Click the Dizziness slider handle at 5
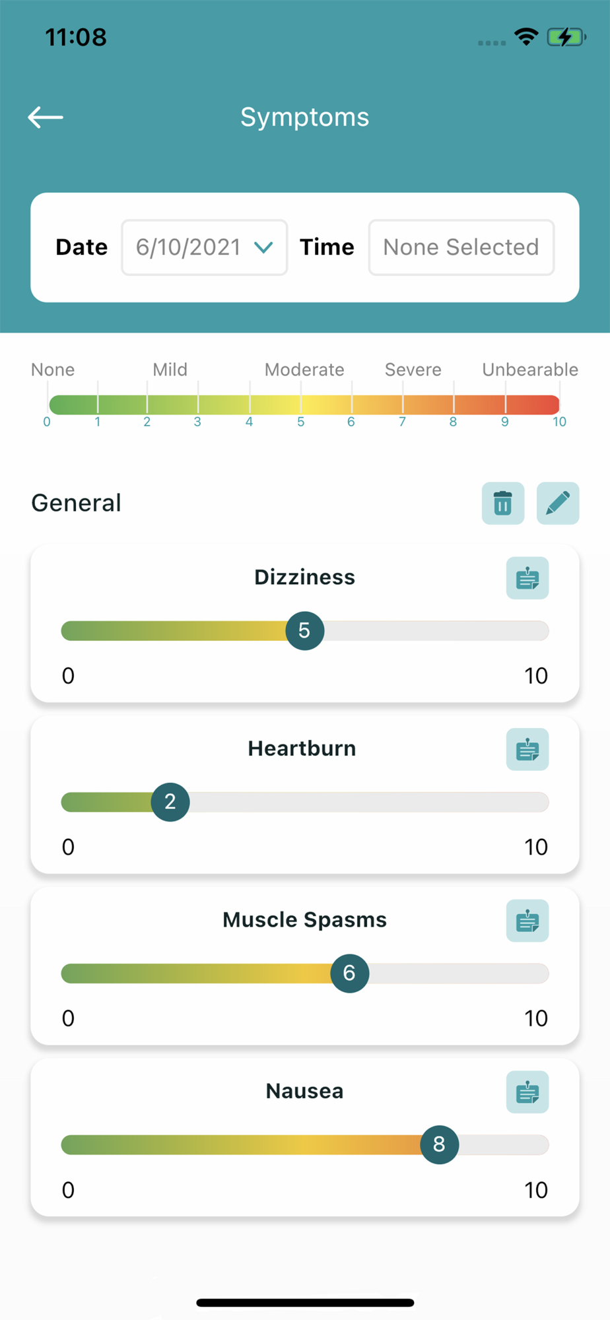 click(x=305, y=631)
